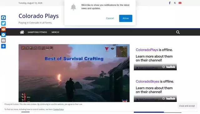Open YouTube channel from header icon

[x=180, y=3]
